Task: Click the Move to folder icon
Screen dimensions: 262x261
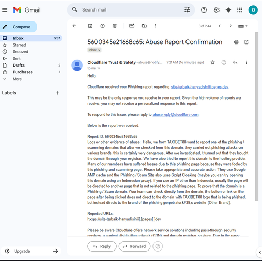Action: (x=144, y=26)
